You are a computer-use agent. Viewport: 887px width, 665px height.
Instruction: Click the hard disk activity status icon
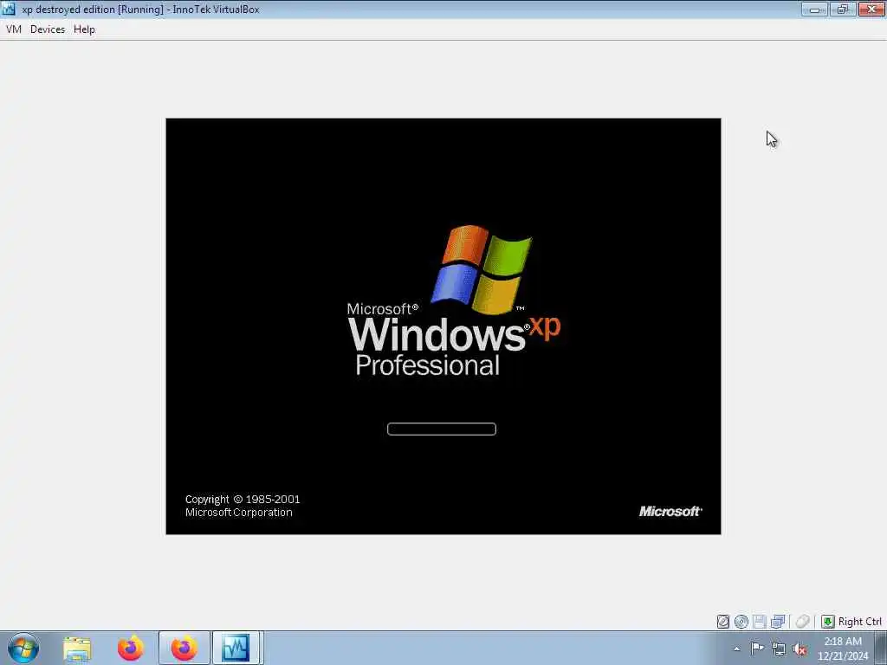pyautogui.click(x=723, y=622)
